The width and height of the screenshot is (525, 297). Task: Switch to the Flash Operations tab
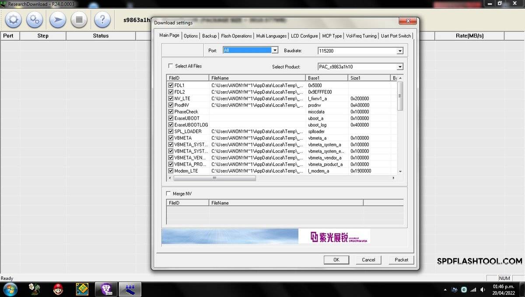point(236,36)
